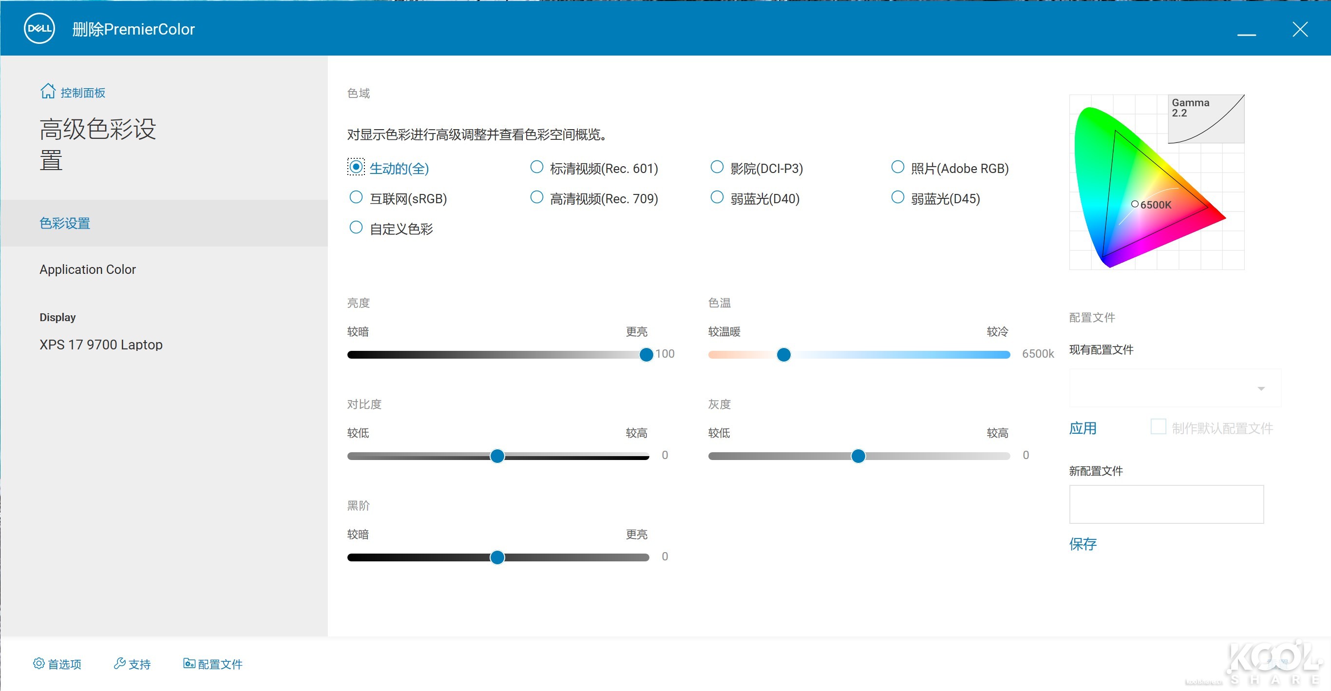Navigate back to 控制面板
This screenshot has height=691, width=1331.
tap(83, 92)
